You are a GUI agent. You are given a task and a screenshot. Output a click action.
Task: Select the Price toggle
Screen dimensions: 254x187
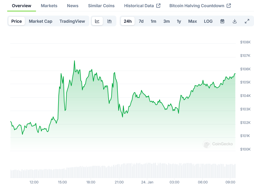coord(16,21)
